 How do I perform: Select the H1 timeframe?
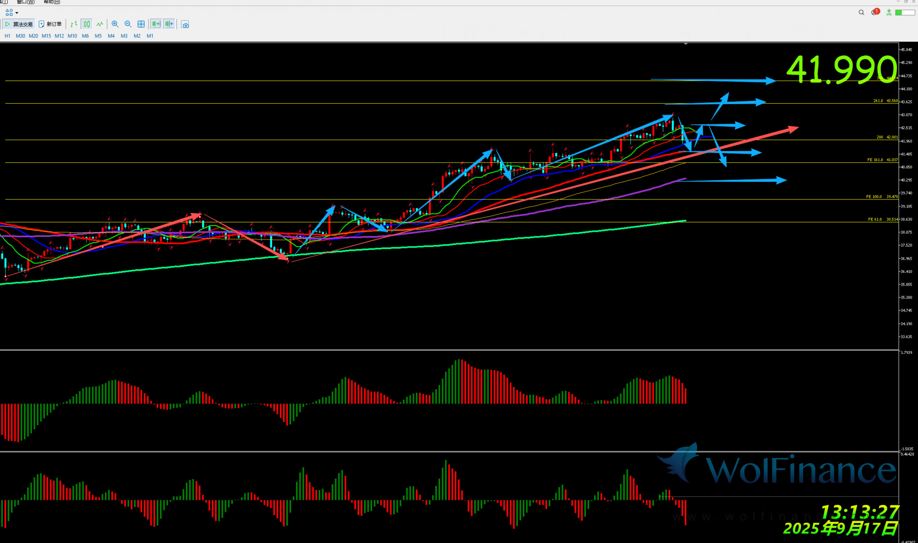click(x=7, y=36)
